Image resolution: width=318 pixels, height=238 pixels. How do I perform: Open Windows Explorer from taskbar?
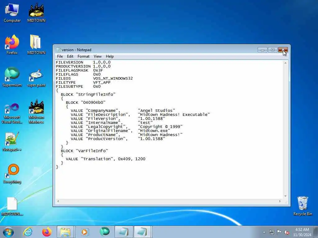[66, 232]
